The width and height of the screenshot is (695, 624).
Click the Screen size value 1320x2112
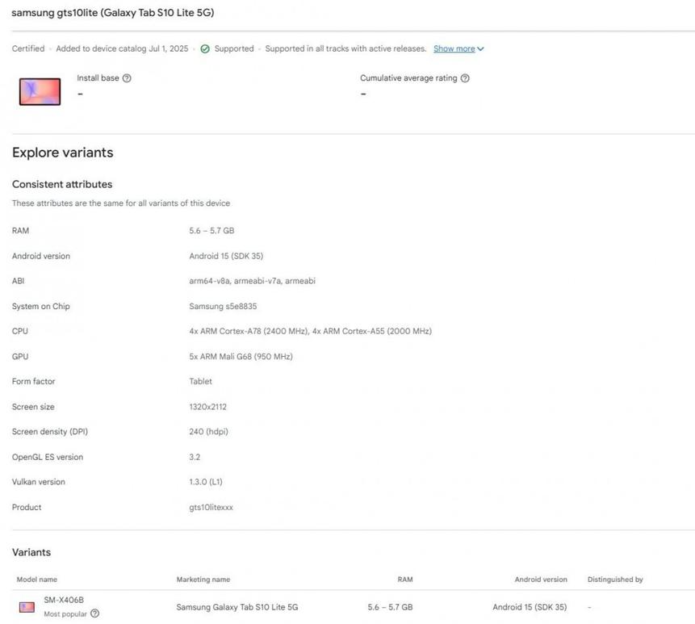[x=208, y=406]
